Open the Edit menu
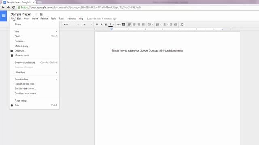This screenshot has width=259, height=145. click(x=19, y=19)
